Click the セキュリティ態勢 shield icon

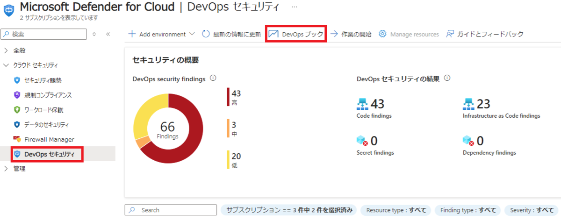click(17, 80)
